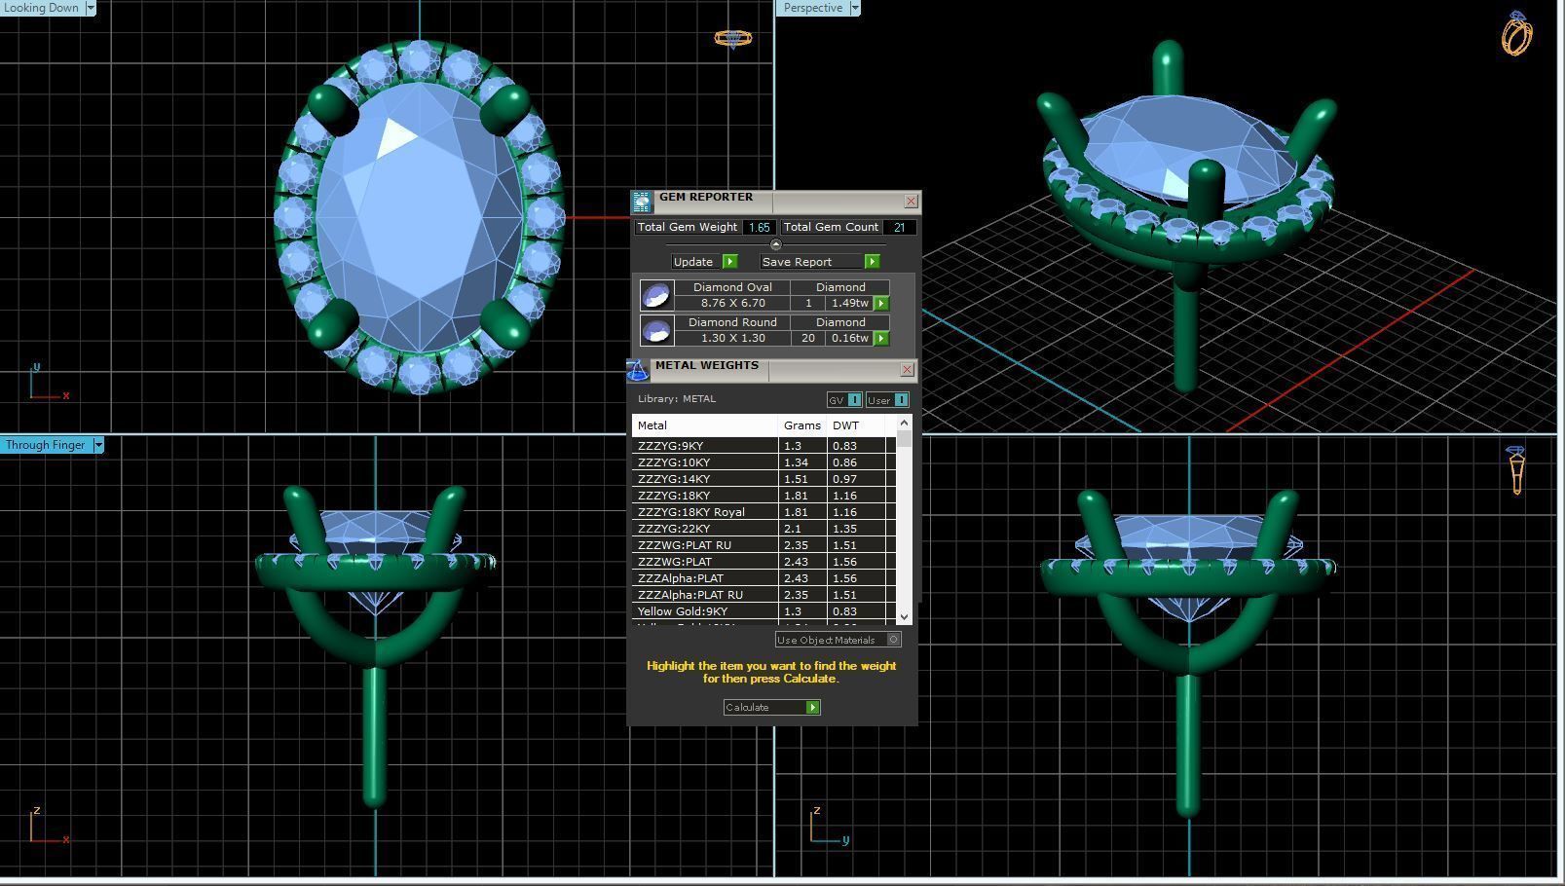Click the Perspective viewport label

click(812, 8)
